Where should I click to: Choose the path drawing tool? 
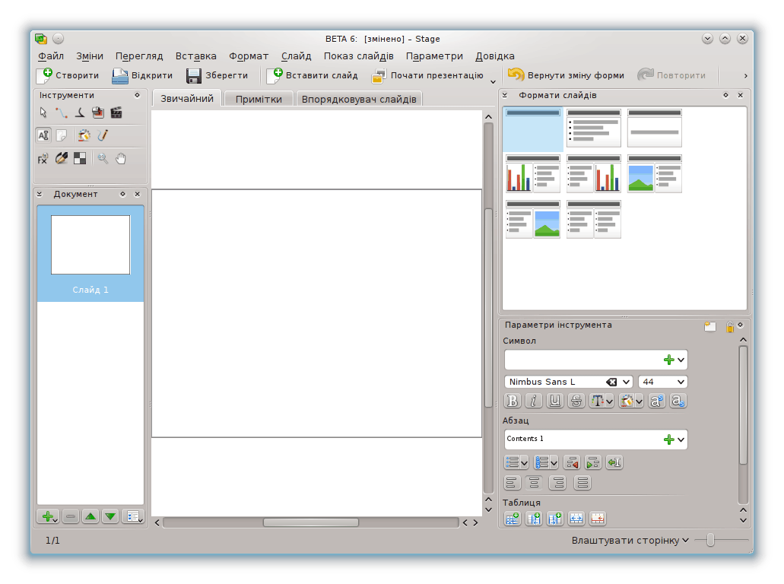(62, 113)
